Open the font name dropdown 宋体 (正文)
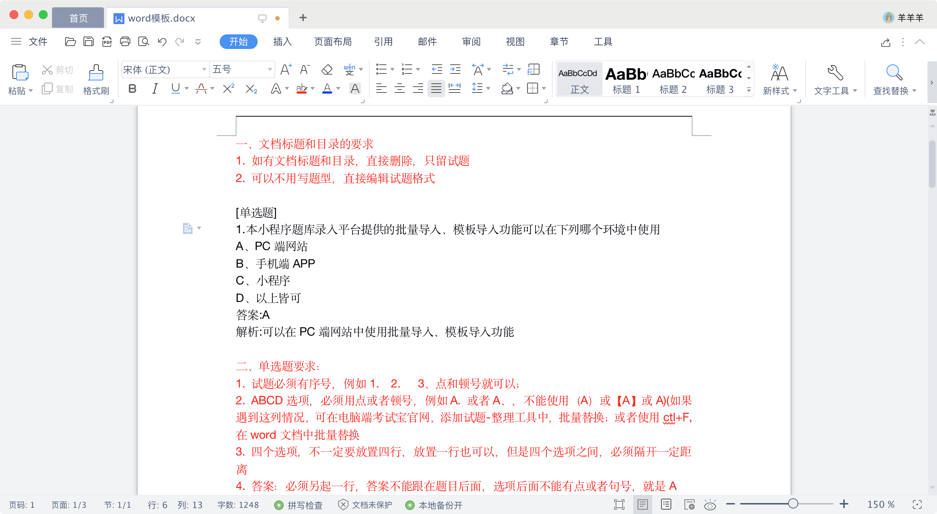The height and width of the screenshot is (514, 937). (x=204, y=69)
